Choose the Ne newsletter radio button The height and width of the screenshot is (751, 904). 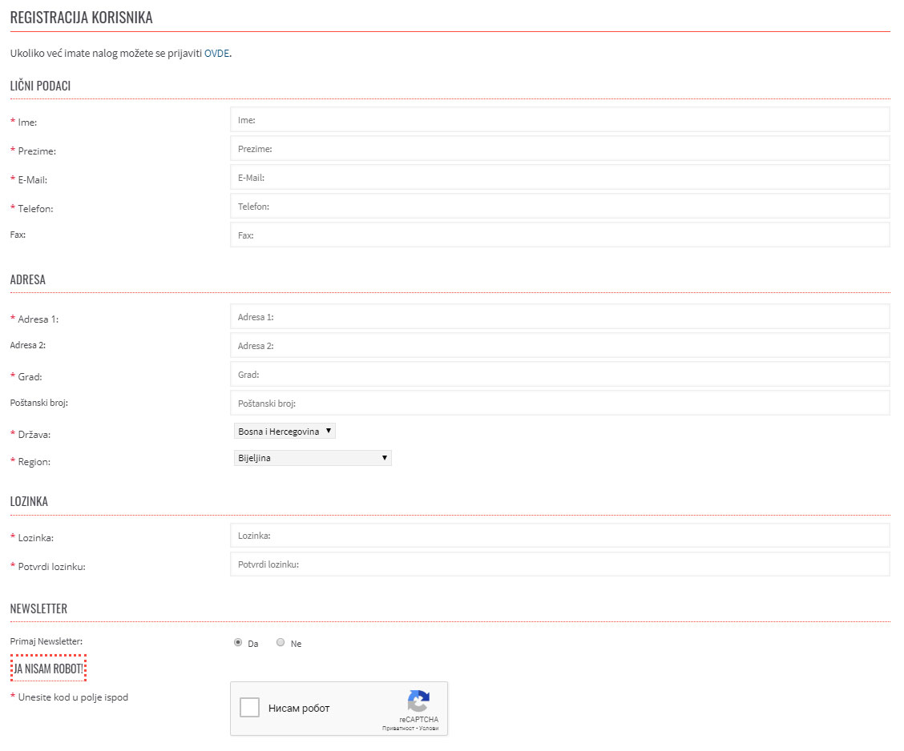point(280,643)
